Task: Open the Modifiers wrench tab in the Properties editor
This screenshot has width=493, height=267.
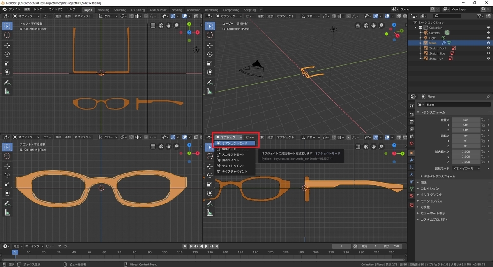Action: 411,160
